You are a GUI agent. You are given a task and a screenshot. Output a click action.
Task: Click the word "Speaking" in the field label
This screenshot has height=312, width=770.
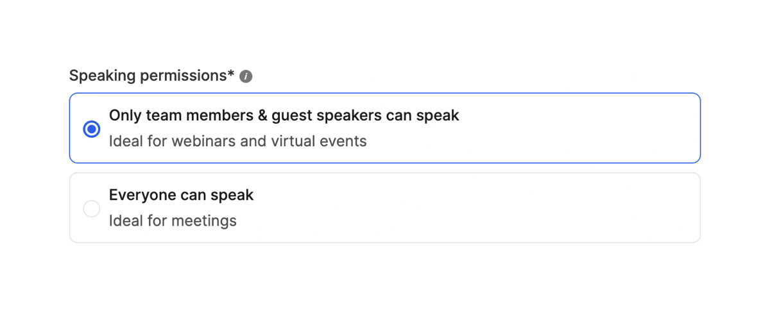pyautogui.click(x=100, y=76)
